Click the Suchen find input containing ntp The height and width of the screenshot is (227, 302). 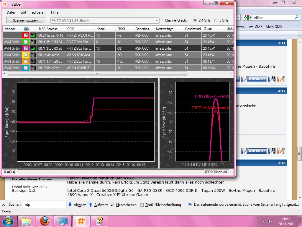[45, 205]
